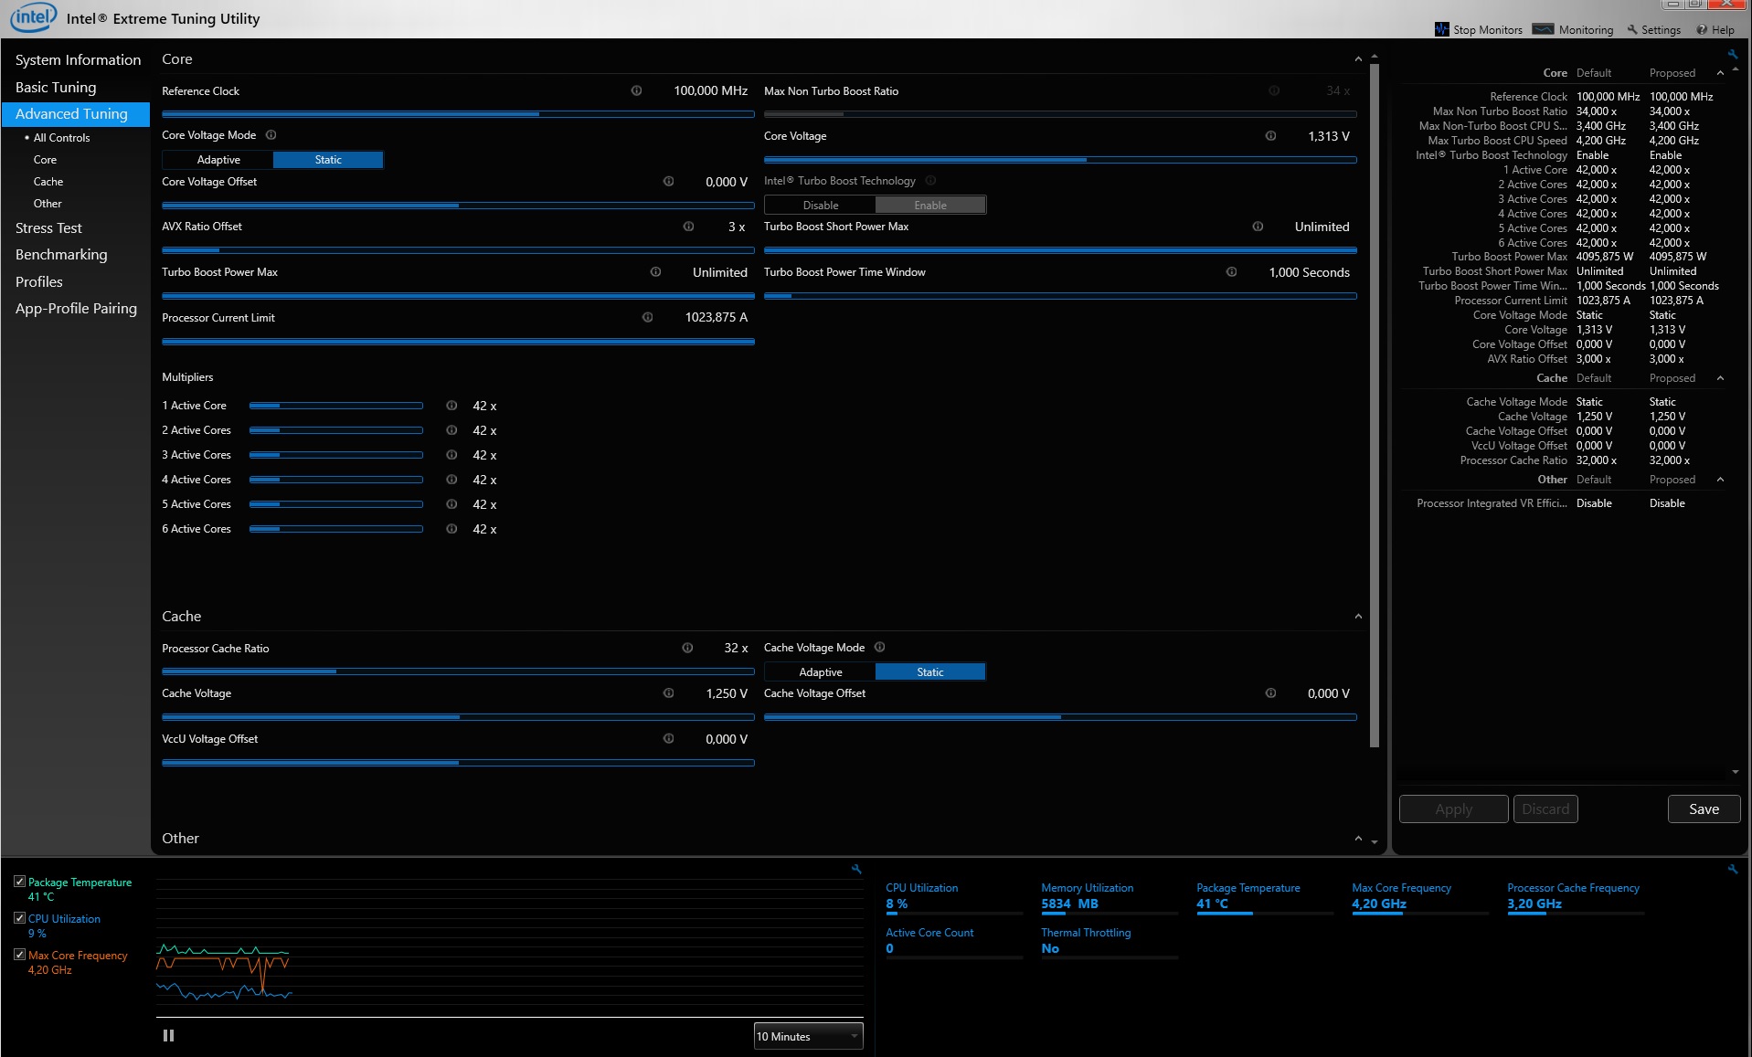This screenshot has height=1057, width=1752.
Task: Collapse the Other section in main panel
Action: tap(1358, 839)
